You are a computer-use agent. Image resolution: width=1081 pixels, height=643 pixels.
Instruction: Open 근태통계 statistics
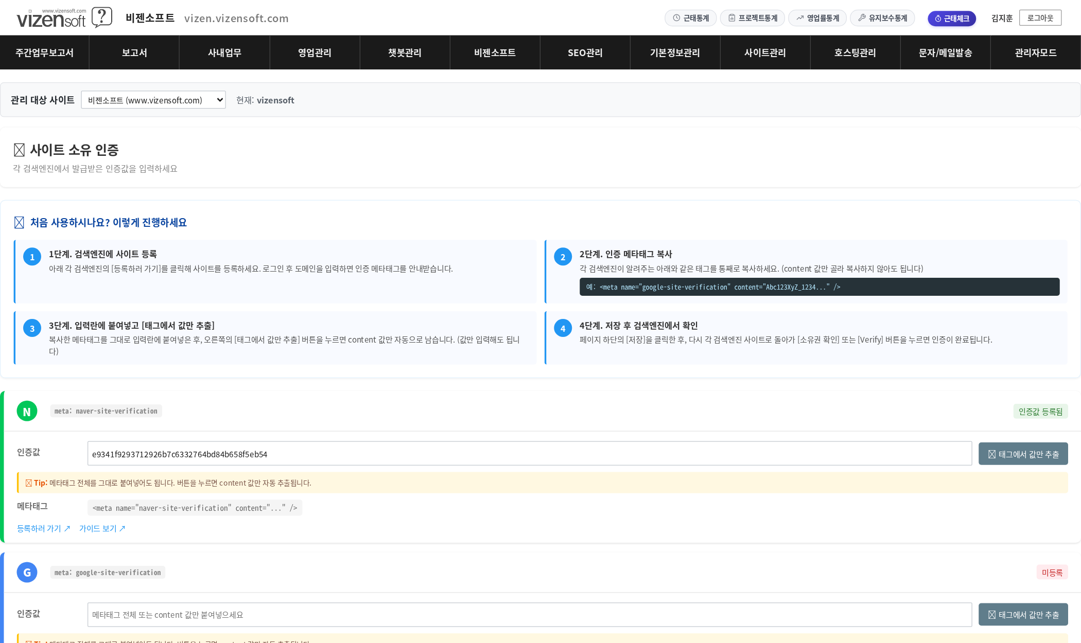pyautogui.click(x=691, y=18)
